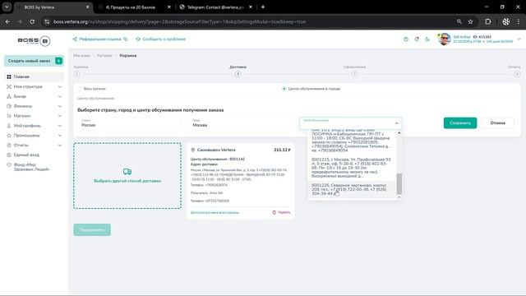Expand the Моя структура chevron
The image size is (526, 296).
coord(60,86)
